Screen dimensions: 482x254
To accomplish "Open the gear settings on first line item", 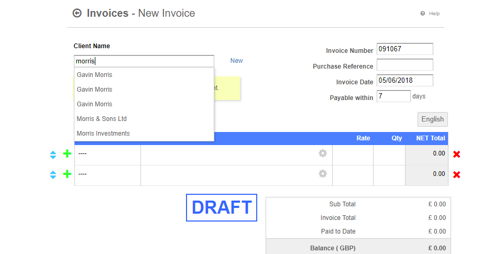I will 323,153.
